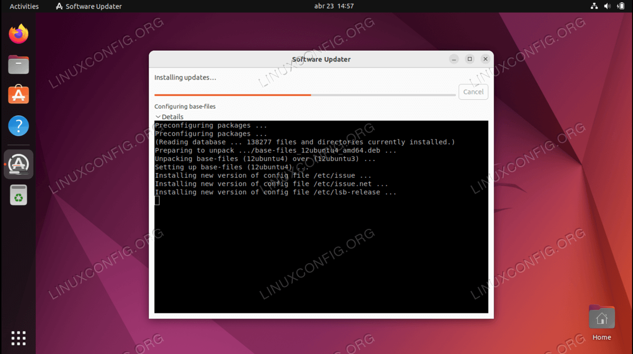
Task: Click the 'Setting up base-files' line
Action: [x=232, y=167]
